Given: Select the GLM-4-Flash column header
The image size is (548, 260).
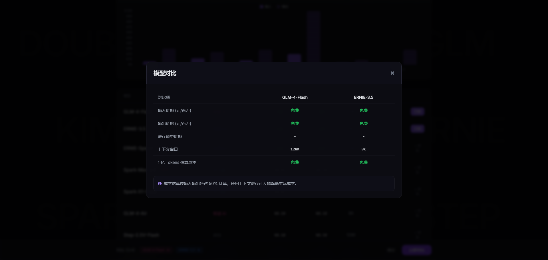Looking at the screenshot, I should point(295,97).
